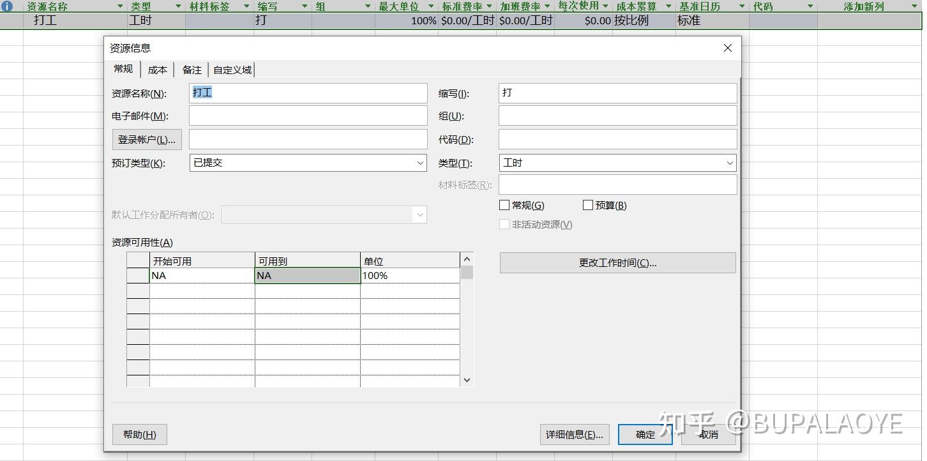Click the 组 input field in dialog
This screenshot has height=461, width=927.
(x=618, y=116)
